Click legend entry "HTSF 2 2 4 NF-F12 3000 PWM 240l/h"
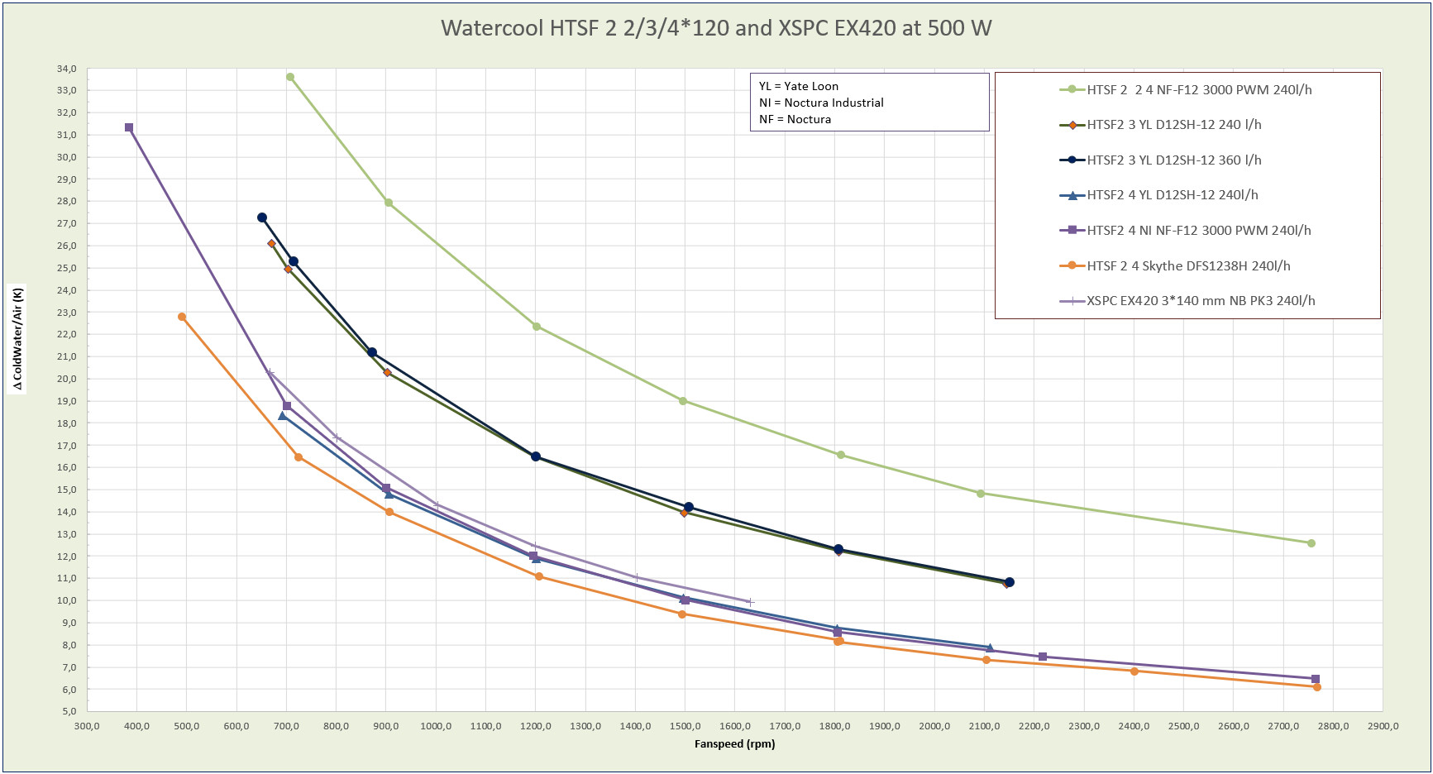Image resolution: width=1433 pixels, height=774 pixels. (x=1186, y=89)
